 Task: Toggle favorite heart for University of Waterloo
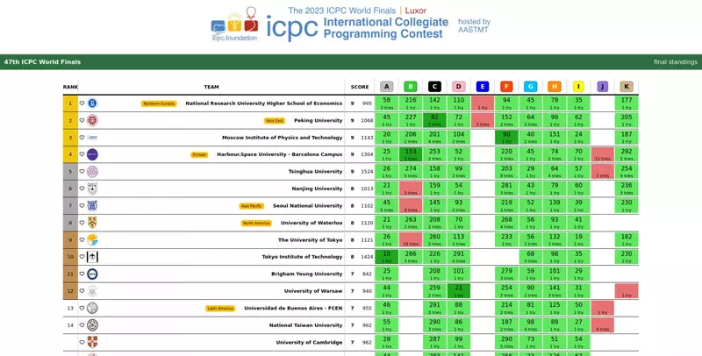click(x=82, y=223)
